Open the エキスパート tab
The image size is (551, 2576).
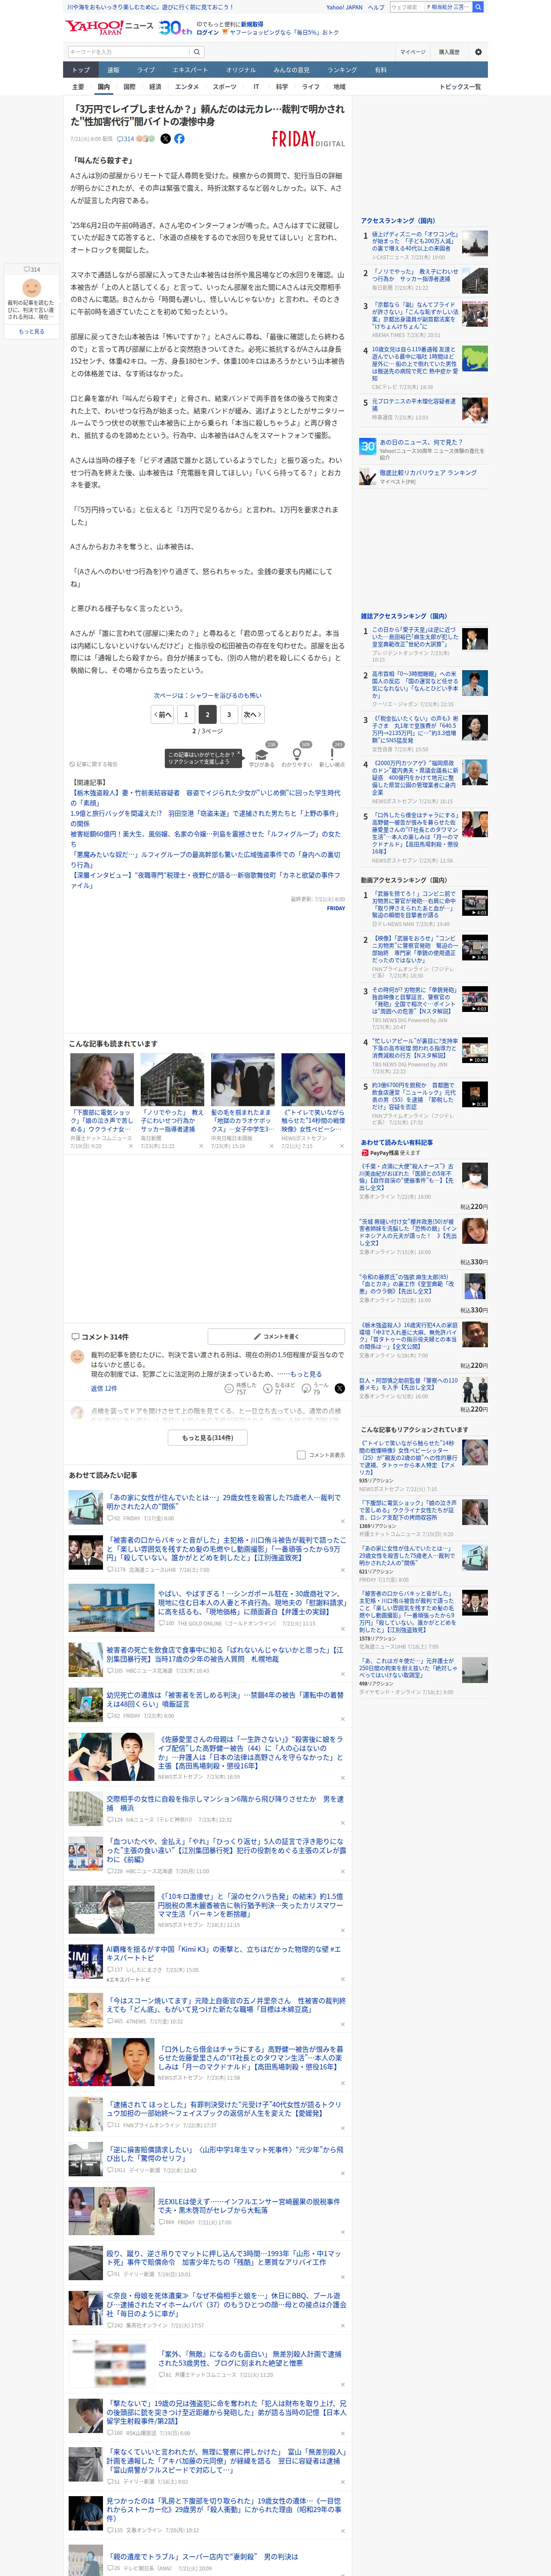pyautogui.click(x=190, y=70)
